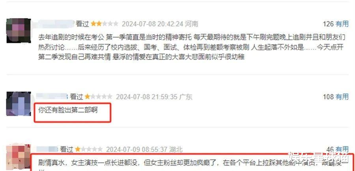Mark the 126-vote review as 有用
The image size is (355, 171).
342,24
